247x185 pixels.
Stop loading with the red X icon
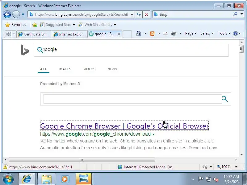pos(146,14)
